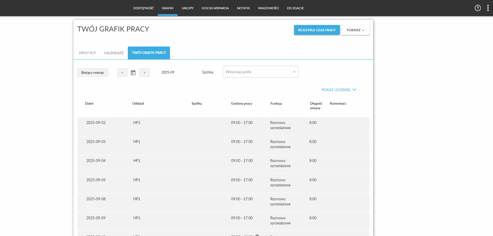
Task: Select the 2025-09-02 schedule row
Action: click(x=223, y=126)
